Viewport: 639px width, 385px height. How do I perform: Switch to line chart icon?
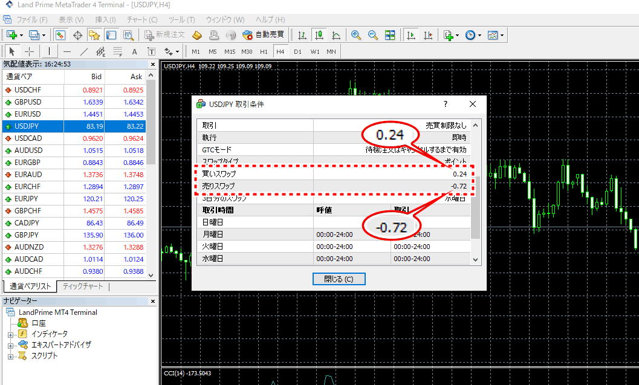point(336,35)
